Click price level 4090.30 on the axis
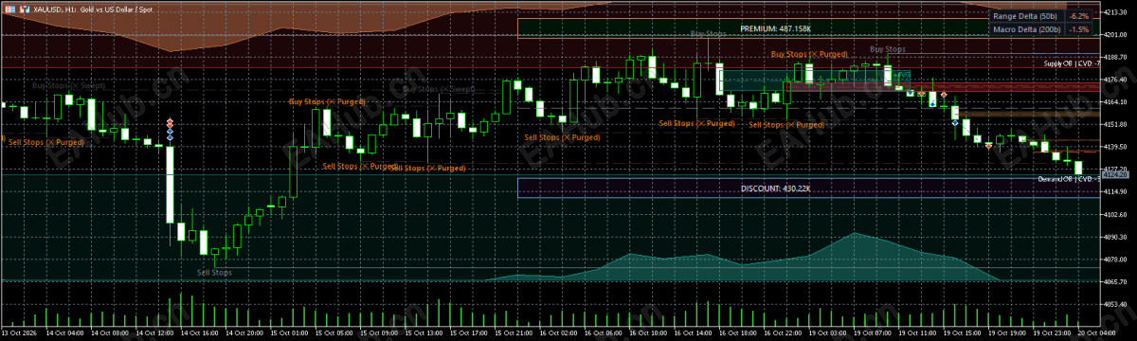The height and width of the screenshot is (341, 1137). (x=1114, y=237)
